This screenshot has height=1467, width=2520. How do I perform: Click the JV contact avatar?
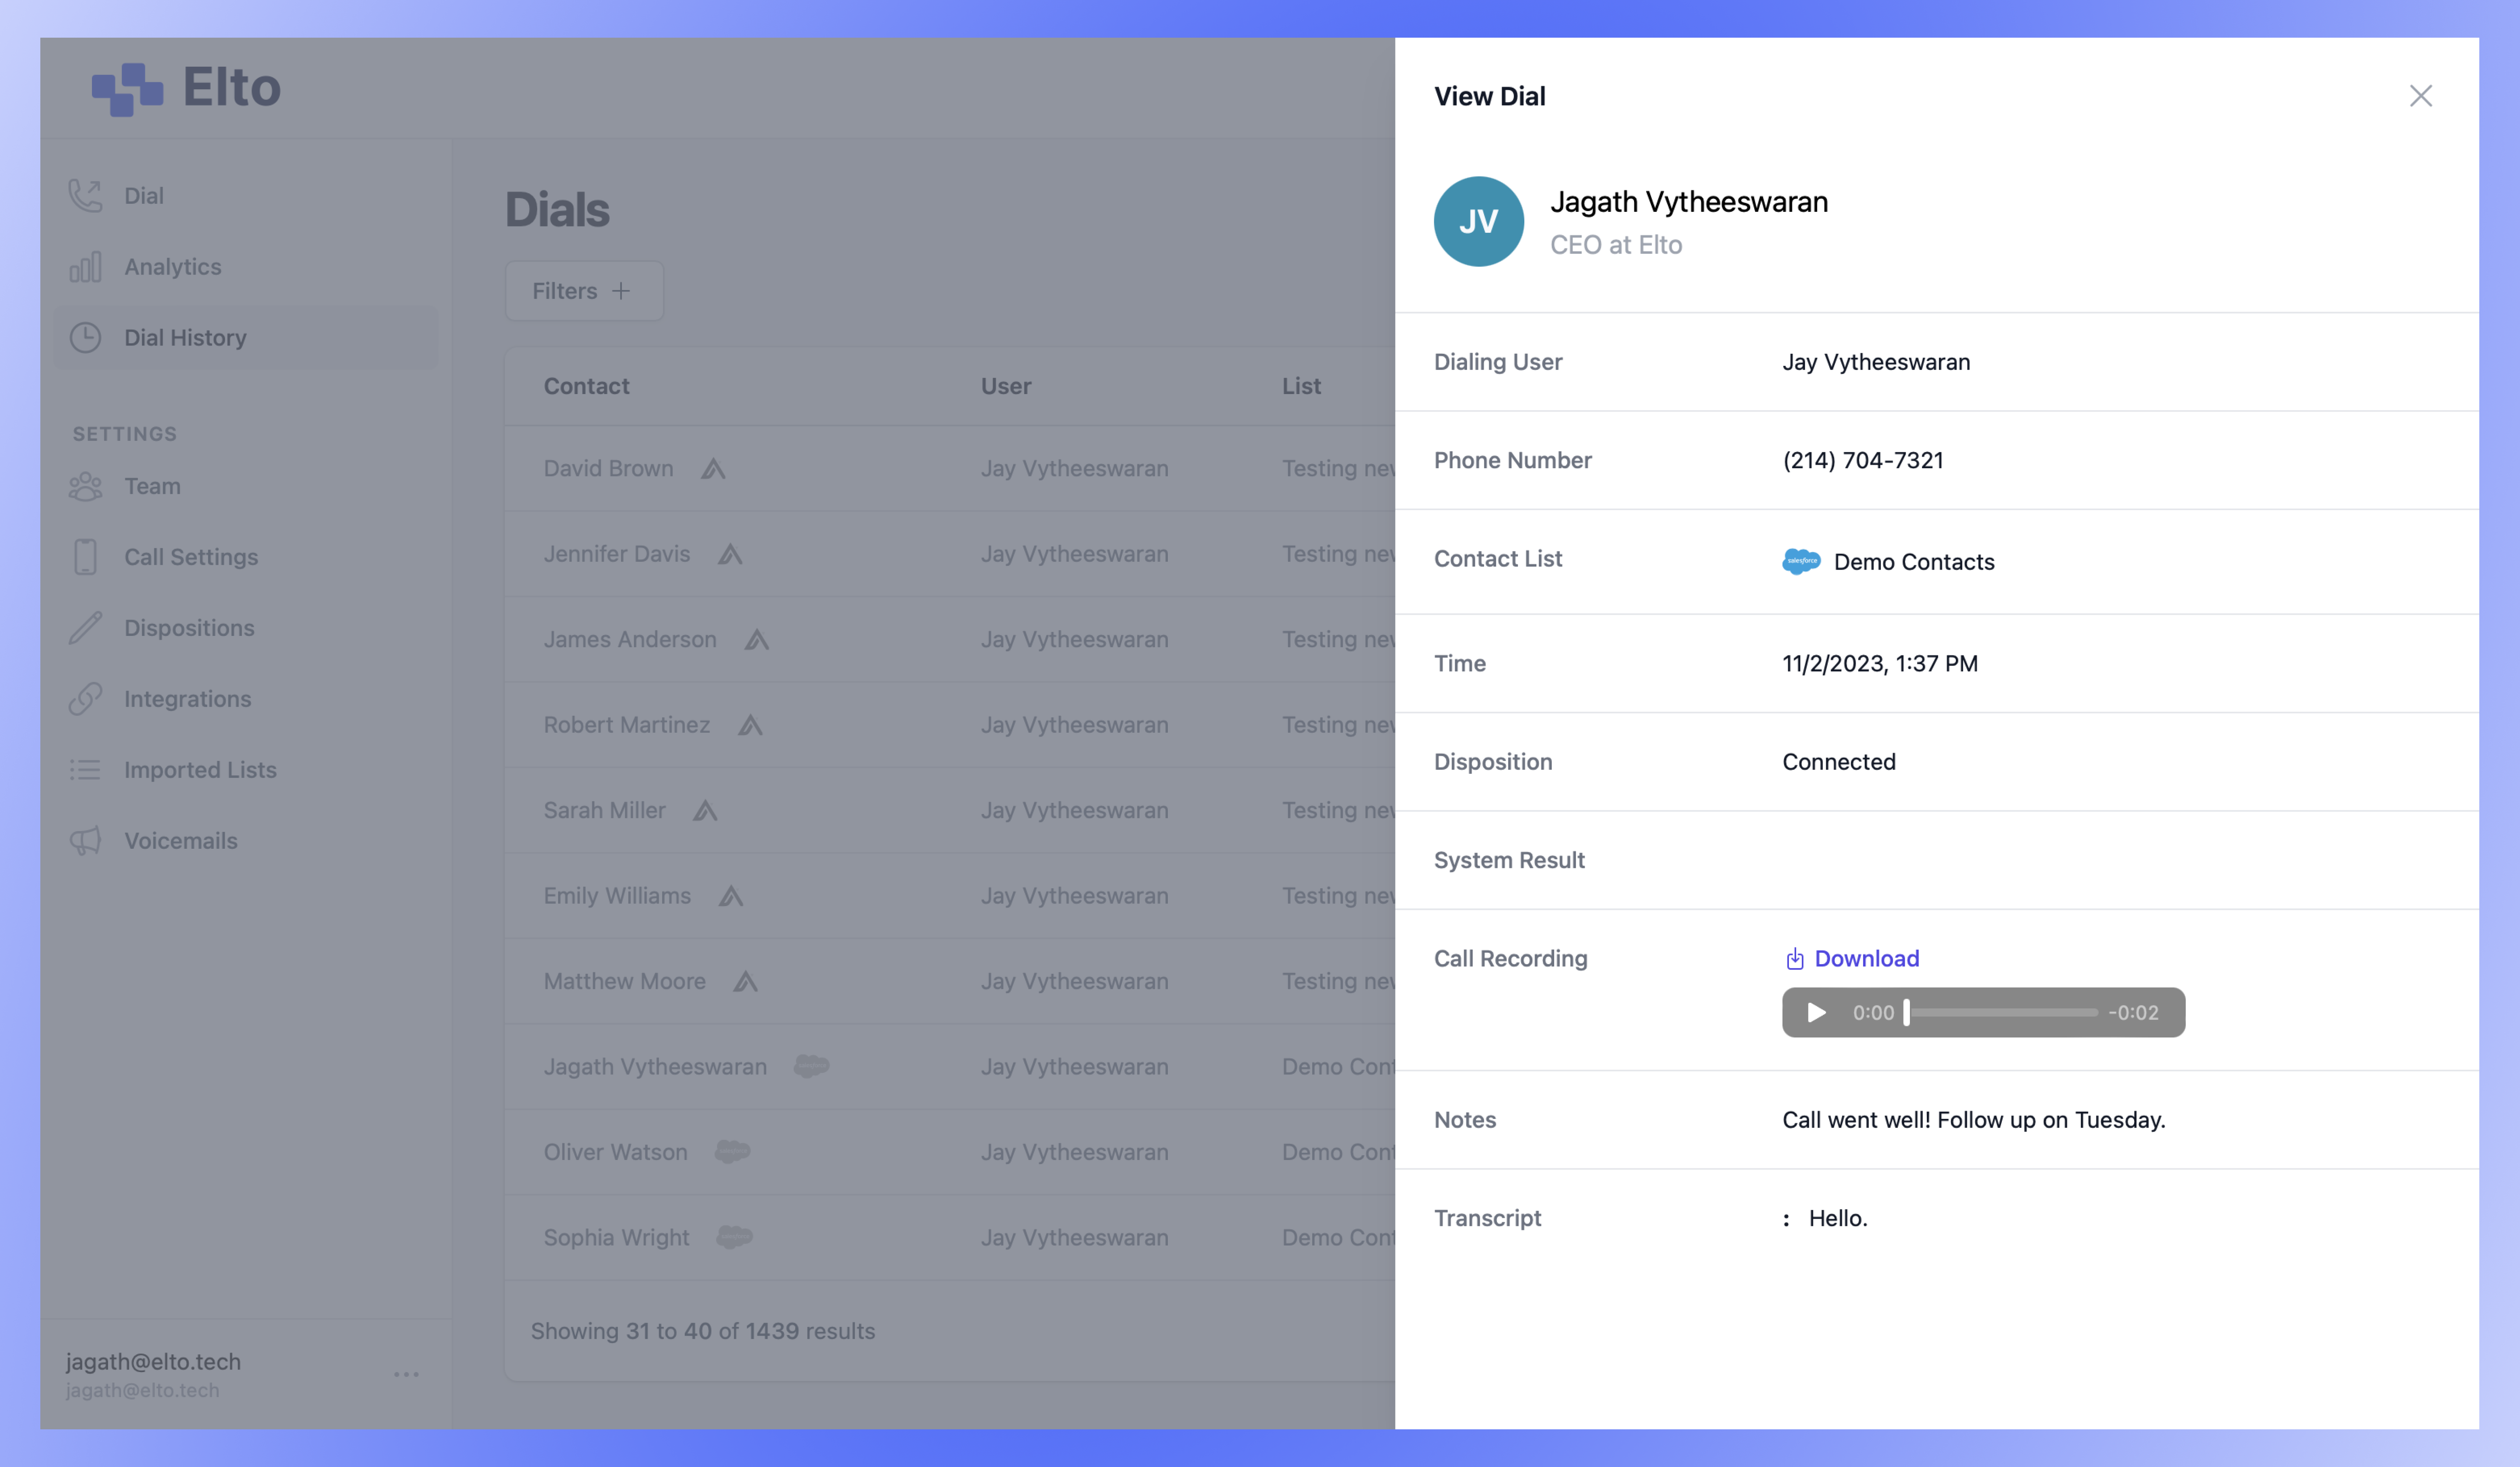point(1478,221)
